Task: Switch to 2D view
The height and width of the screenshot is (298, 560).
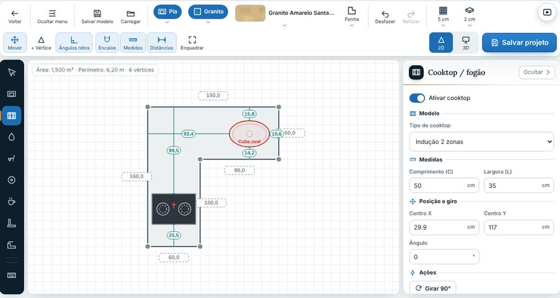Action: pyautogui.click(x=441, y=42)
